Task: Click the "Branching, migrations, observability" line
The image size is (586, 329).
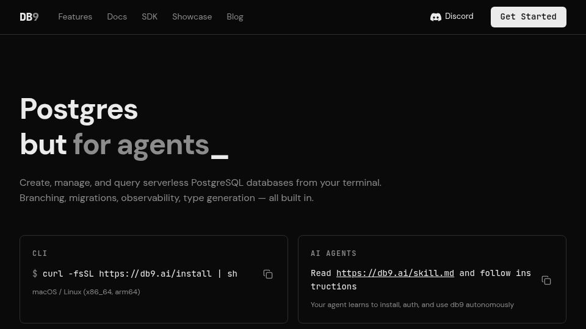Action: pyautogui.click(x=166, y=198)
